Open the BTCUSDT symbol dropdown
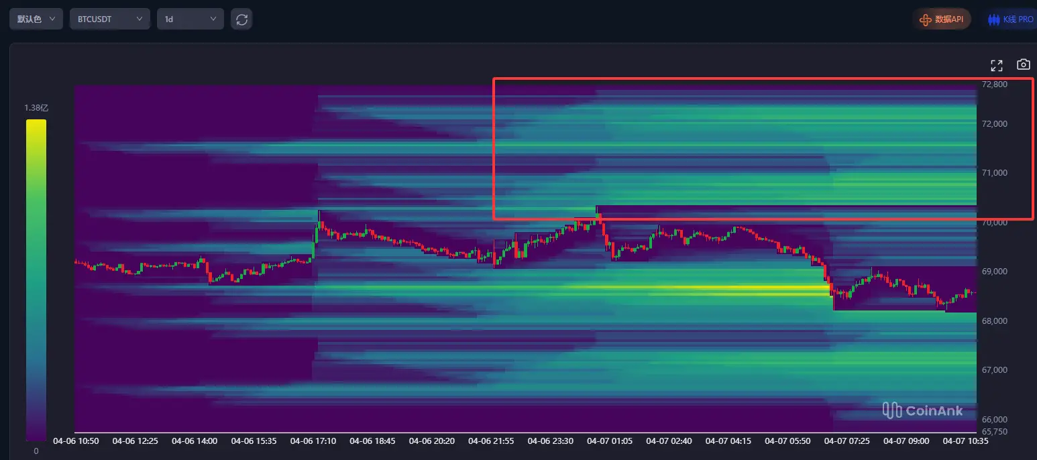 pyautogui.click(x=110, y=19)
